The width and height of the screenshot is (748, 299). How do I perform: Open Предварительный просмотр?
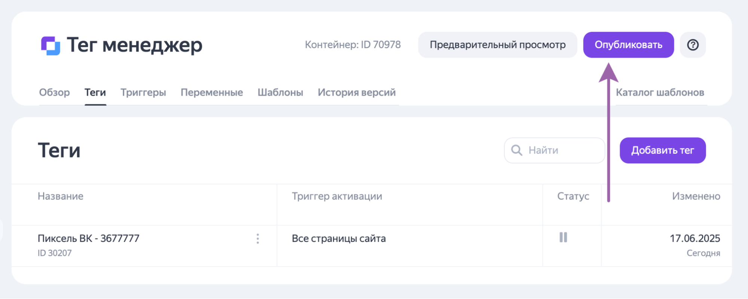tap(497, 45)
